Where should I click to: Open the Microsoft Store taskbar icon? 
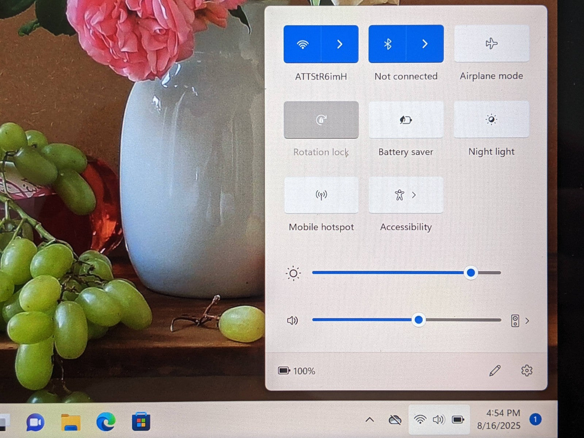click(141, 422)
